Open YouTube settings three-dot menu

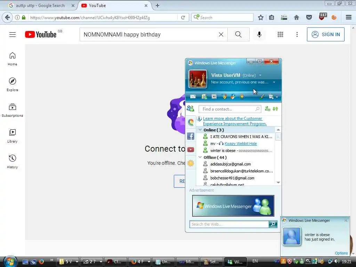point(297,34)
